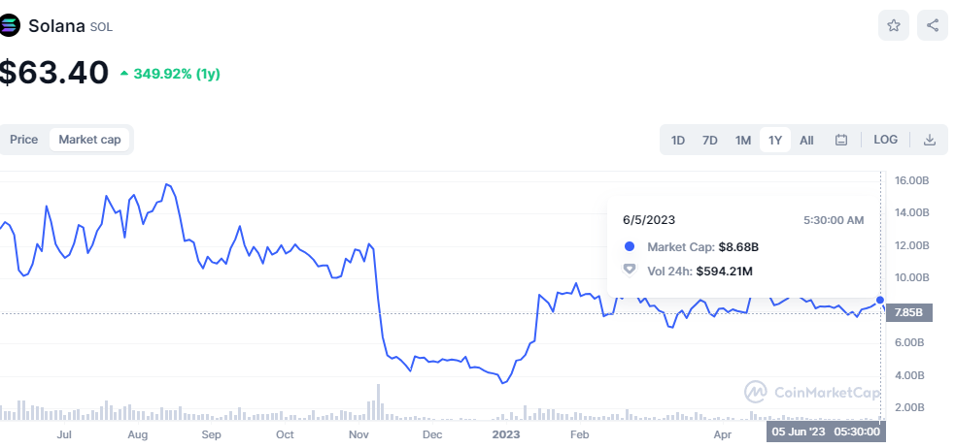Click the tooltip date 6/5/2023
955x448 pixels.
(649, 220)
